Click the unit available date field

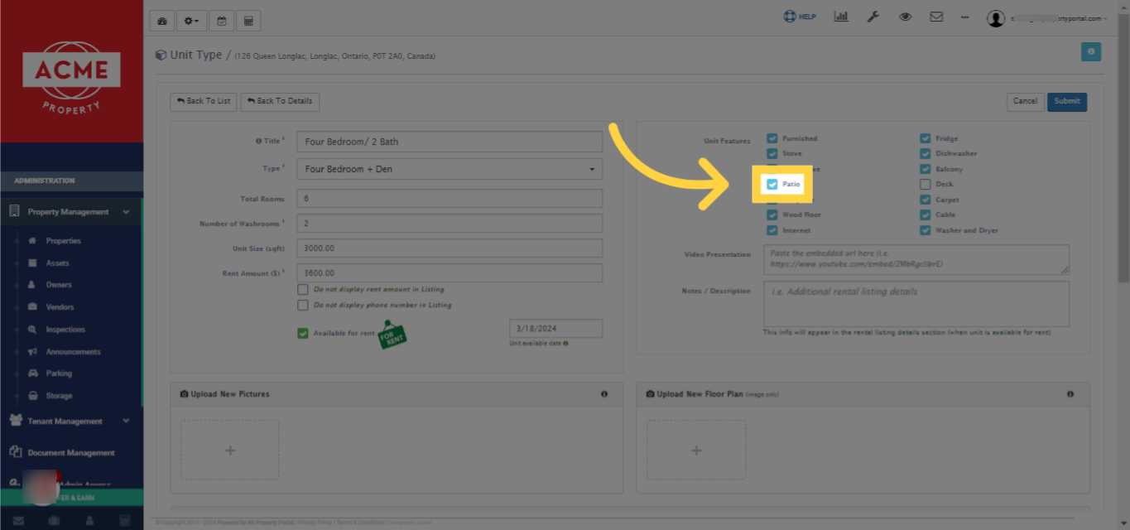point(555,328)
